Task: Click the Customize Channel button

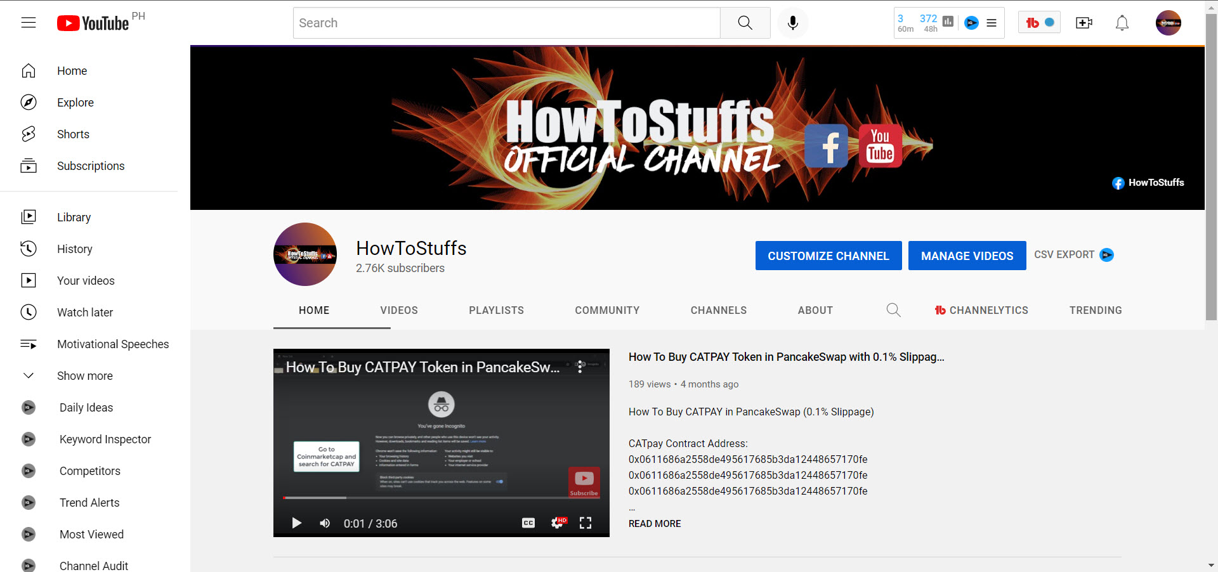Action: tap(828, 256)
